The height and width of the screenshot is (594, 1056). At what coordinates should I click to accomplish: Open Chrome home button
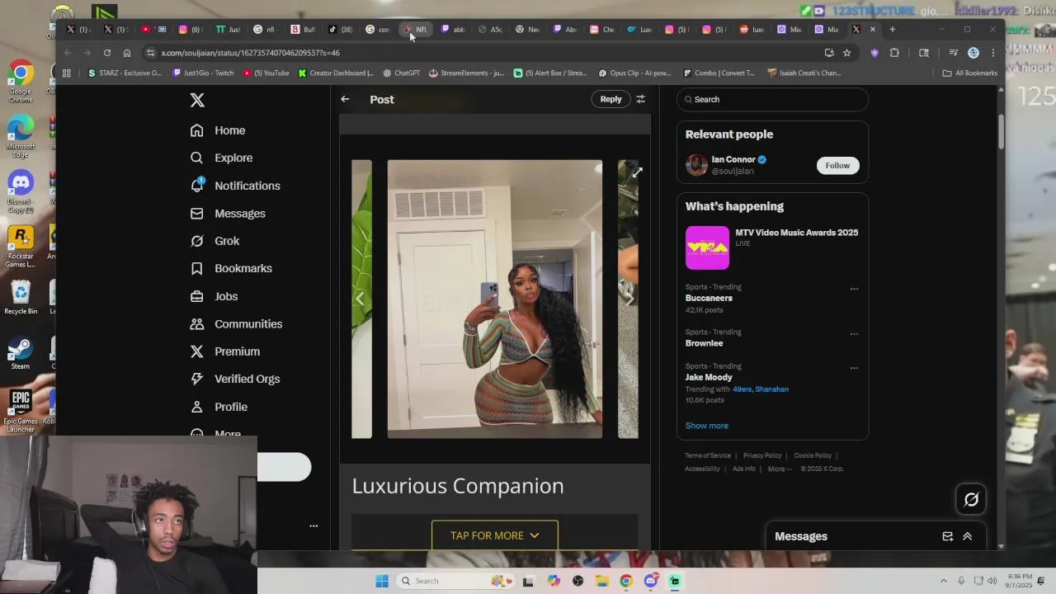tap(127, 53)
